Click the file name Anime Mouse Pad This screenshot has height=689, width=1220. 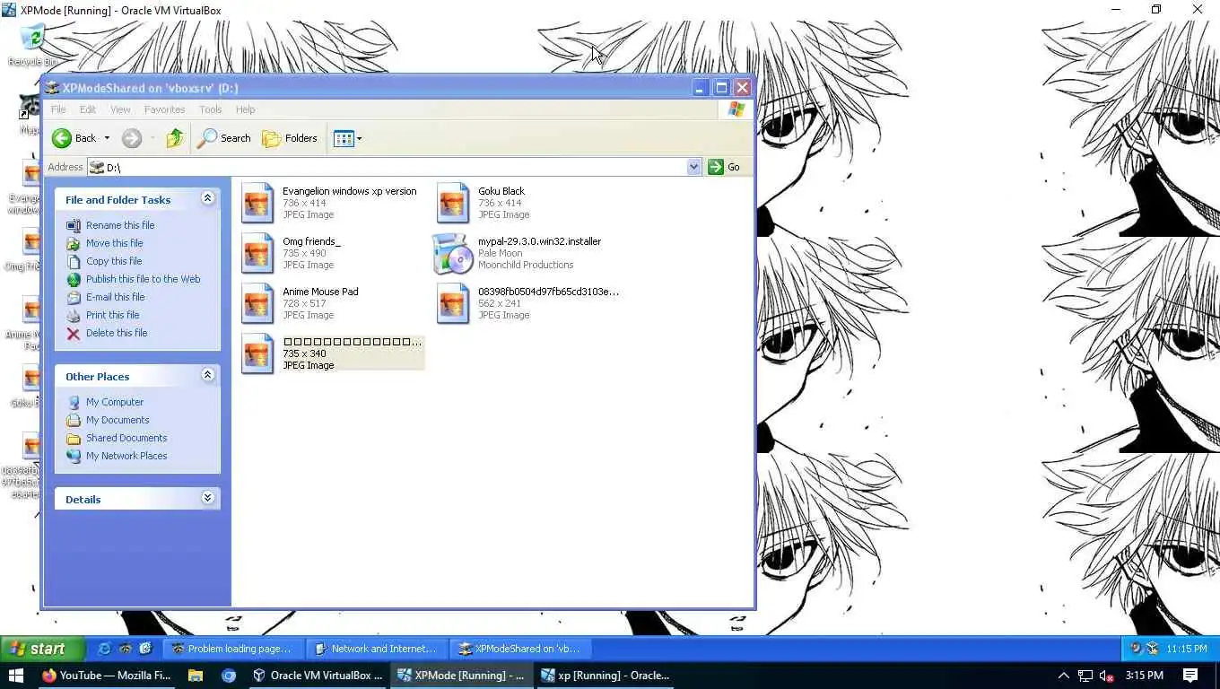[320, 292]
